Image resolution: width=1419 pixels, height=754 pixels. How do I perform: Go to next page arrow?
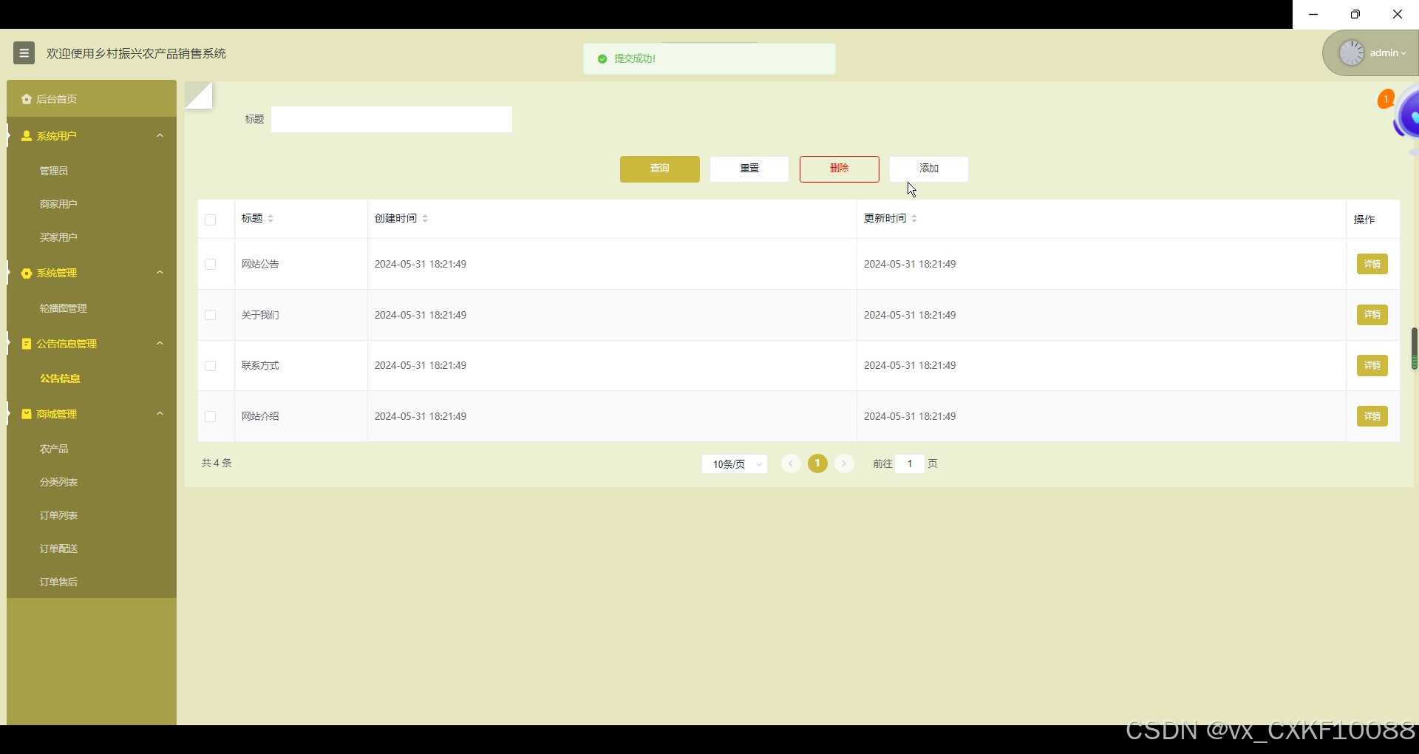844,463
